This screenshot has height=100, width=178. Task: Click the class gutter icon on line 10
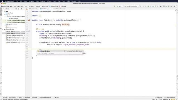[29, 20]
